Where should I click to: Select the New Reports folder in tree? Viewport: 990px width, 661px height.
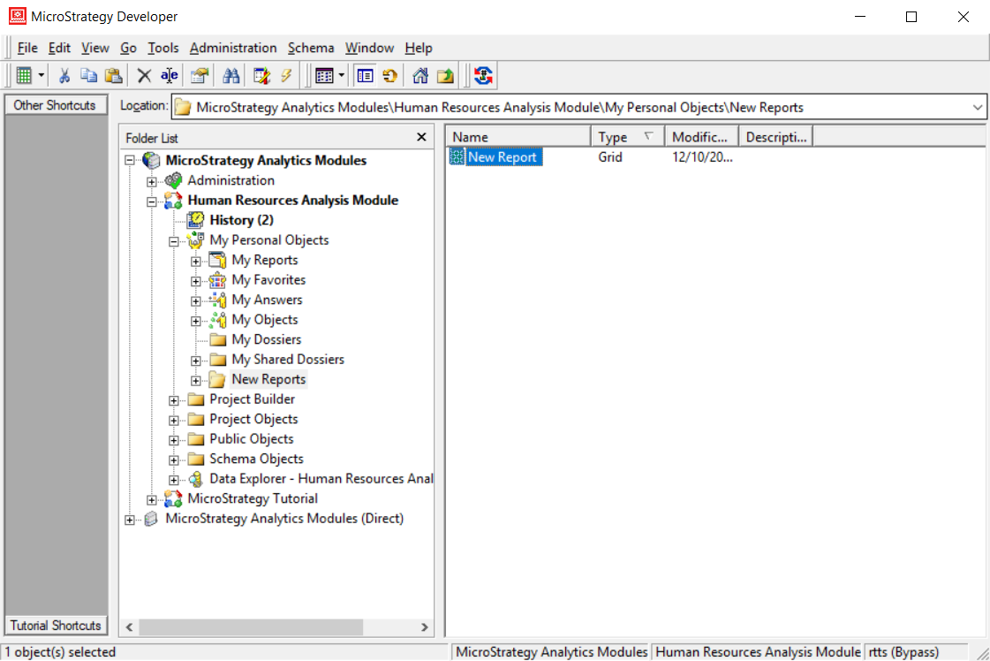269,379
